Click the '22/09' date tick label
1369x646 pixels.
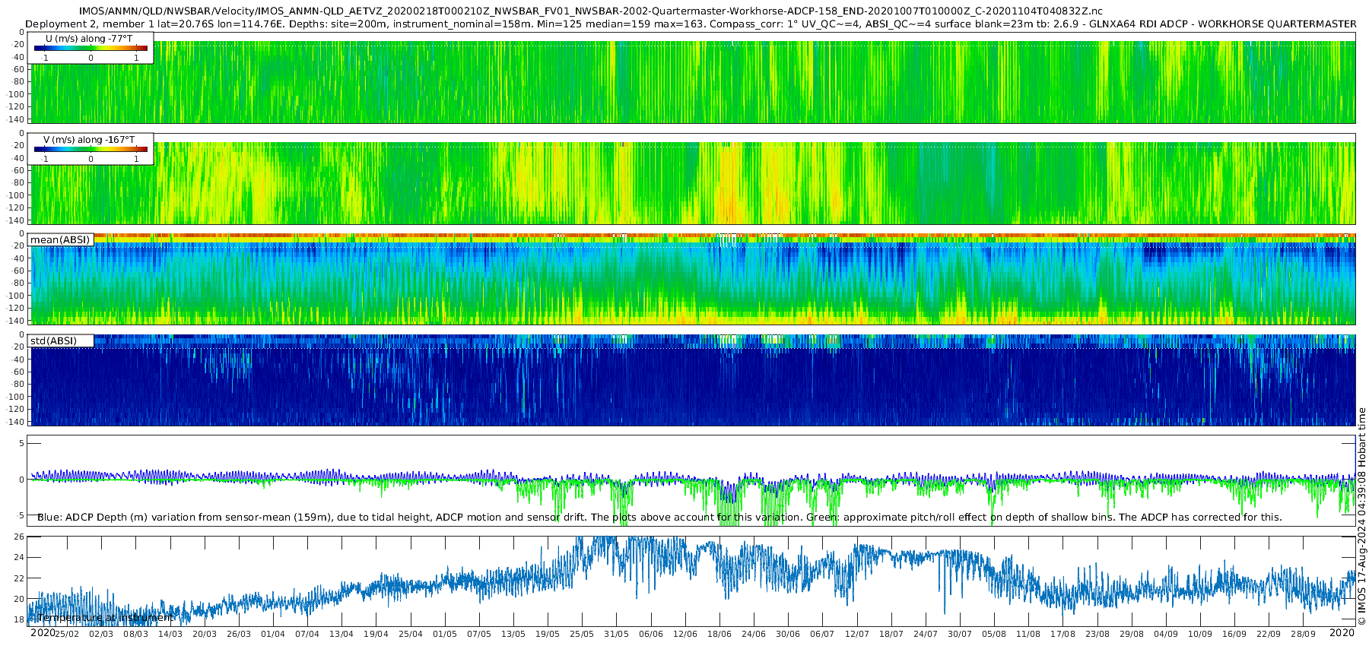point(1269,634)
